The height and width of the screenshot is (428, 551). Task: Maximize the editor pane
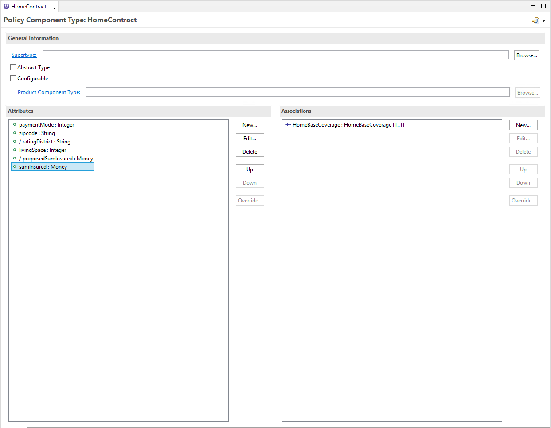[x=543, y=6]
